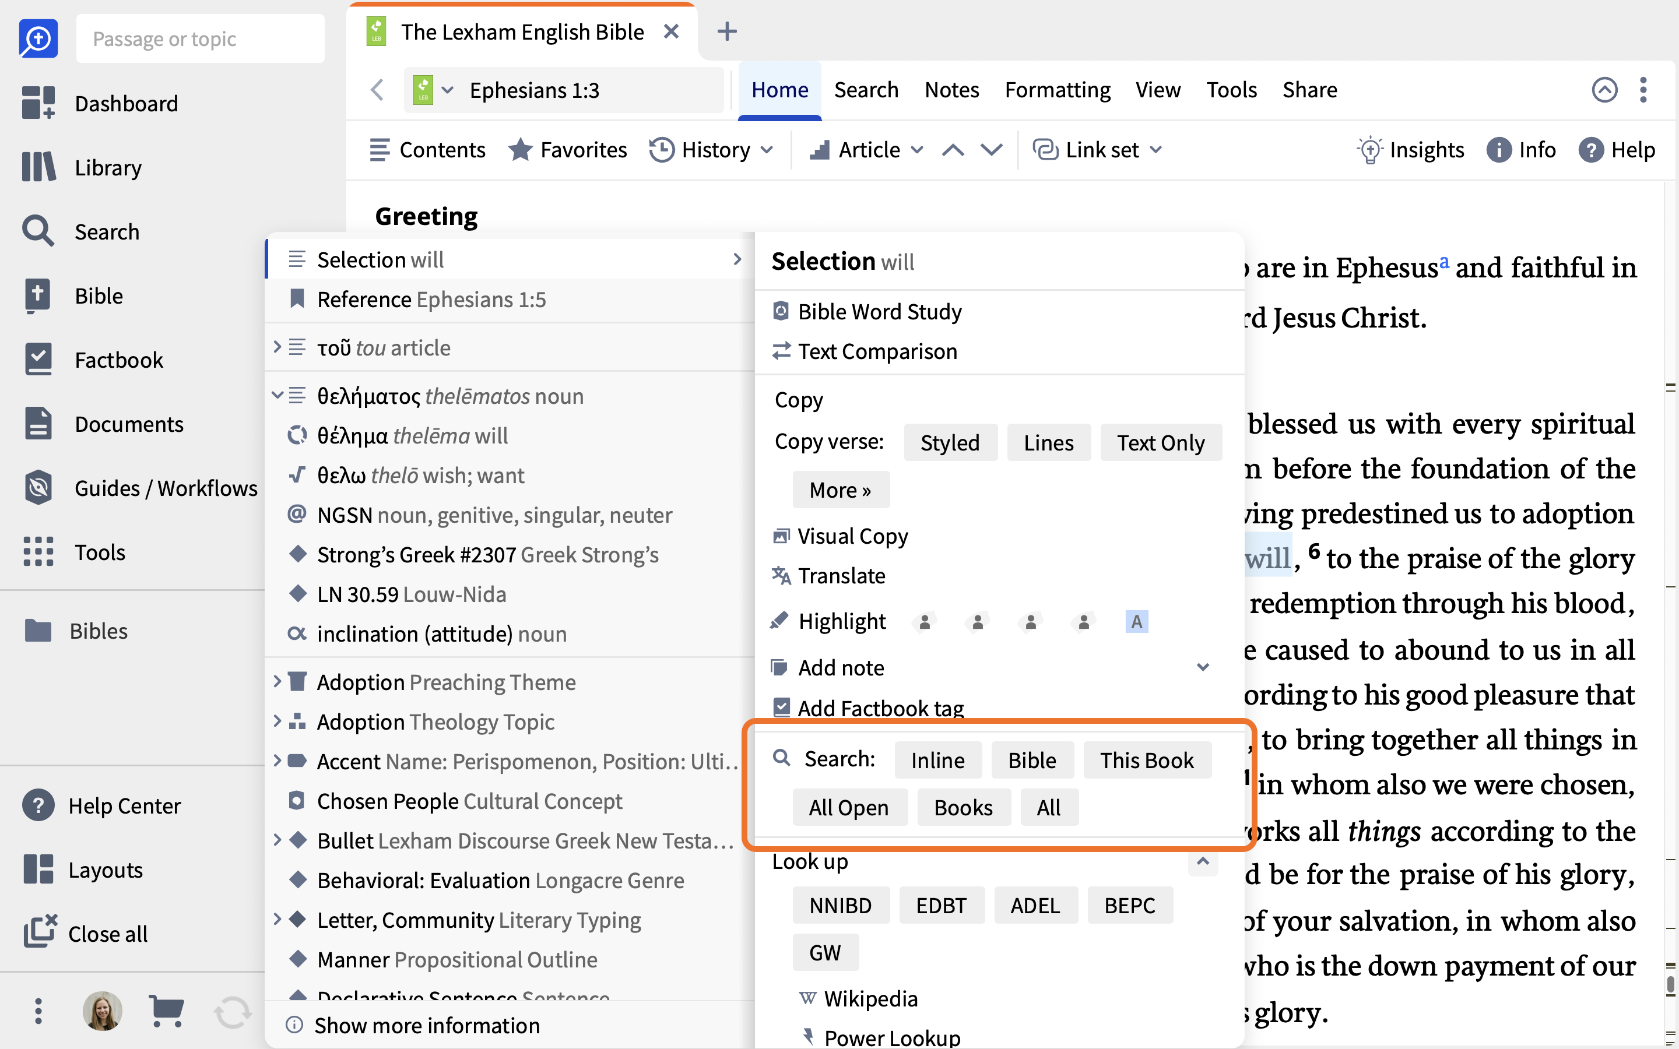1679x1049 pixels.
Task: Open the panel three-dot menu
Action: pyautogui.click(x=1643, y=90)
